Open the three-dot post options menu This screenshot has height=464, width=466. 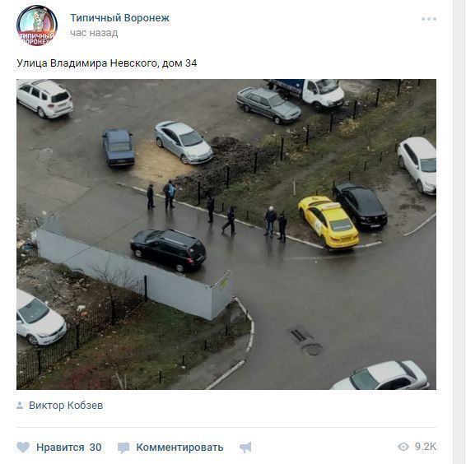tap(429, 19)
